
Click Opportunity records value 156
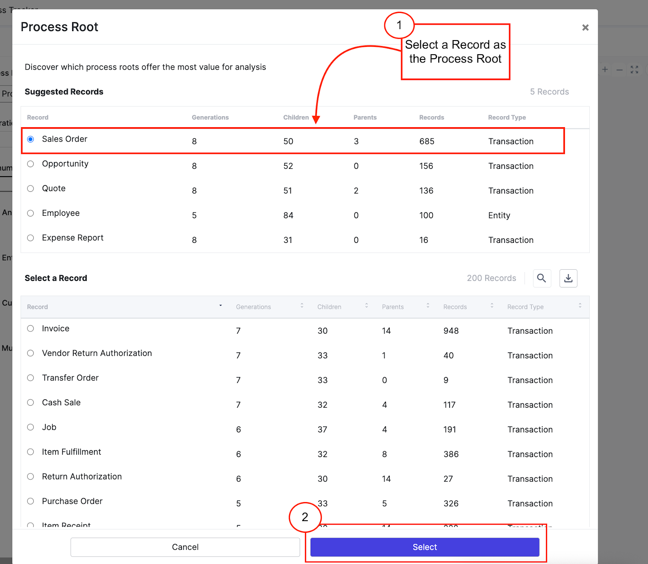pos(426,166)
